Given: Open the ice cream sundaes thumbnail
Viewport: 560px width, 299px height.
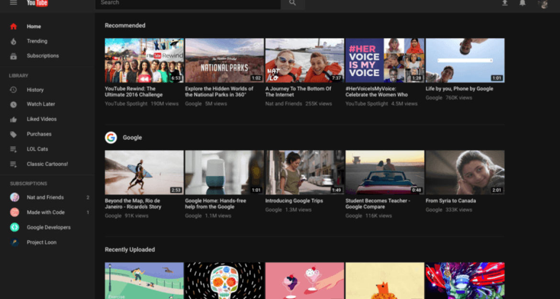Looking at the screenshot, I should pyautogui.click(x=304, y=281).
